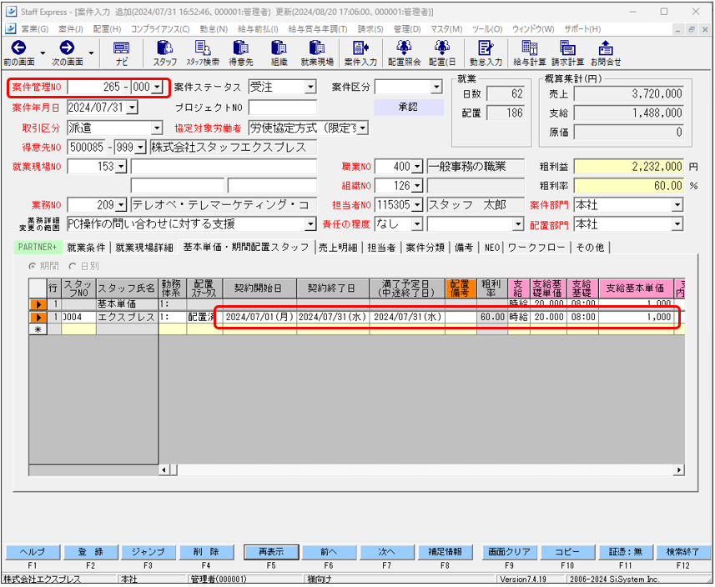Open the 就業現場 worksite icon
Viewport: 715px width, 587px height.
click(x=317, y=48)
